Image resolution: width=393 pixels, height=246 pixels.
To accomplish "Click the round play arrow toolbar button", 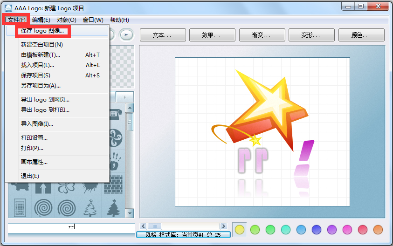I will pos(126,34).
